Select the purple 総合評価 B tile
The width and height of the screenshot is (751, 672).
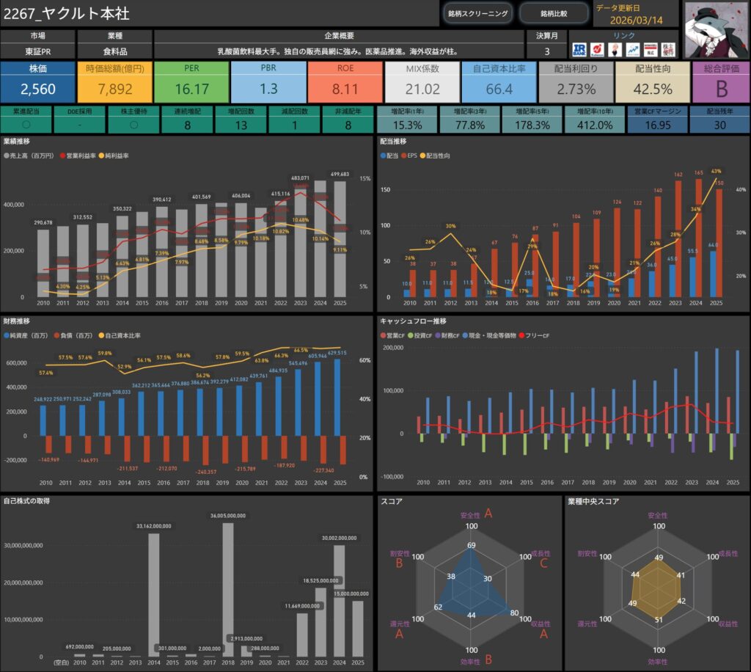point(719,82)
